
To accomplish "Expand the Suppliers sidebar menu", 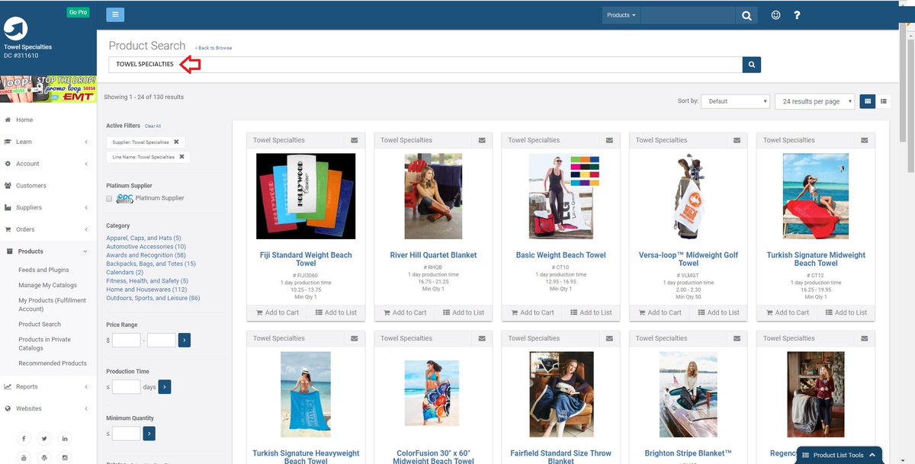I will [x=47, y=207].
